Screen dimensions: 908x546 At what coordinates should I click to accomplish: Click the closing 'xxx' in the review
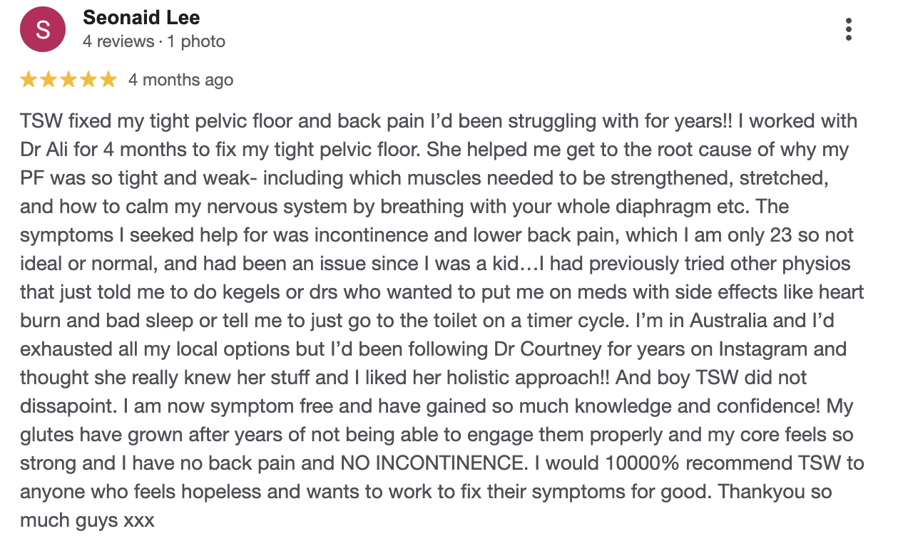point(139,520)
